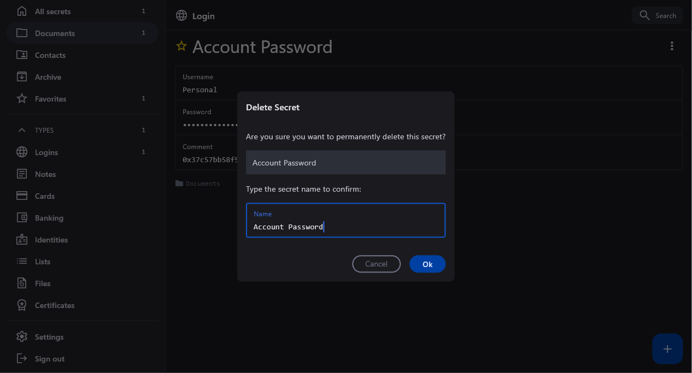Image resolution: width=692 pixels, height=373 pixels.
Task: Click the Identities badge icon
Action: tap(22, 240)
